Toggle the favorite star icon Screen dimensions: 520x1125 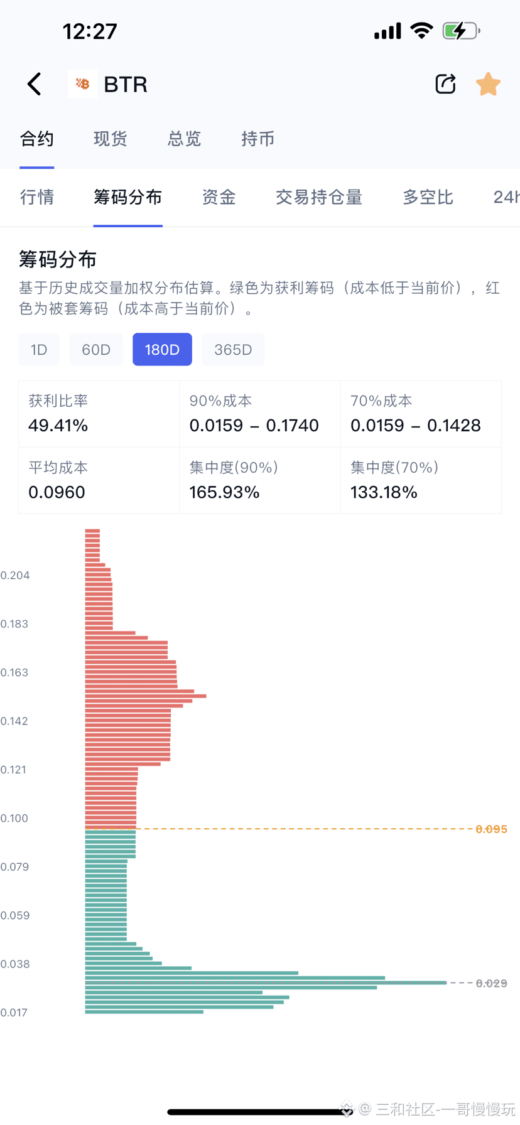488,84
